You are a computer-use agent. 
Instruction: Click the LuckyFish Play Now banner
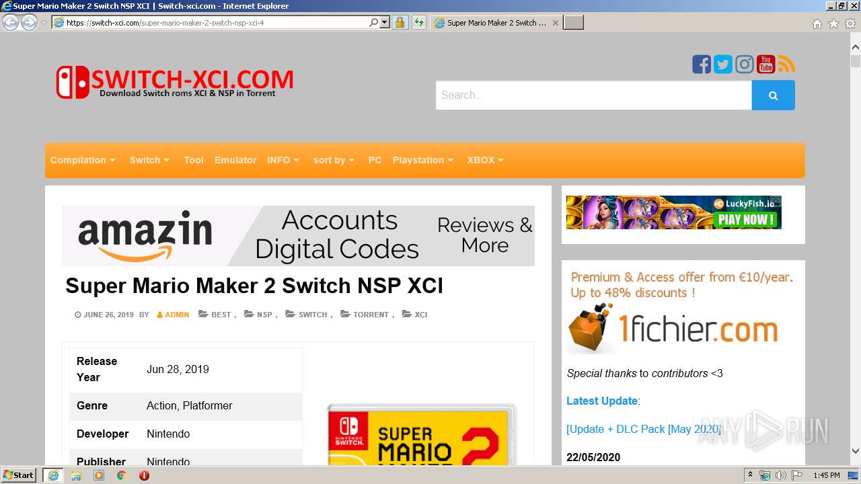click(x=673, y=212)
